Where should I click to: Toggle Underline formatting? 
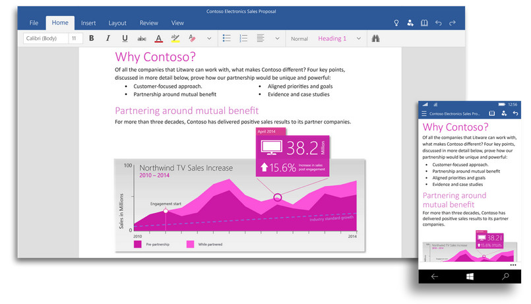(x=125, y=38)
